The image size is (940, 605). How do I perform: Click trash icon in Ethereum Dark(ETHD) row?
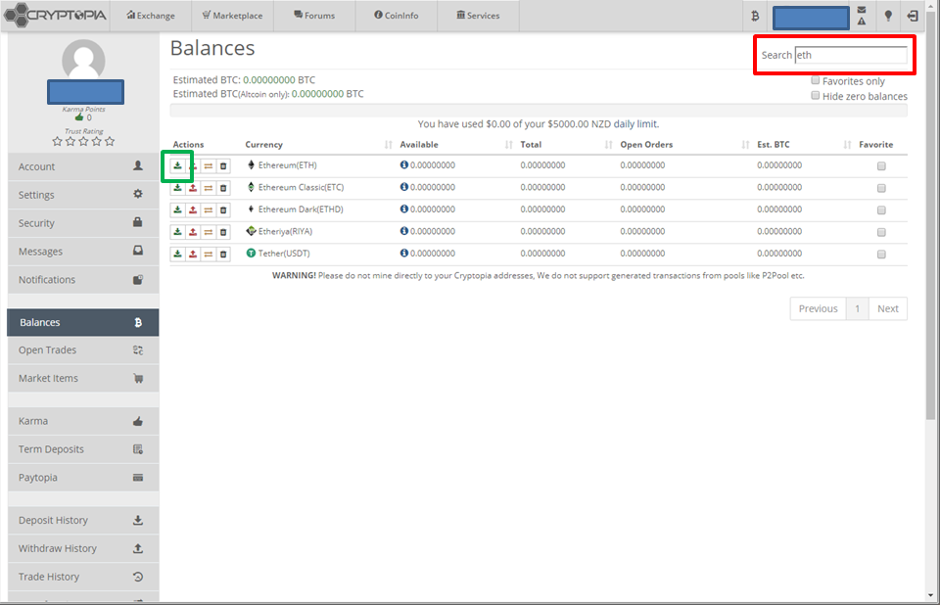[x=223, y=209]
